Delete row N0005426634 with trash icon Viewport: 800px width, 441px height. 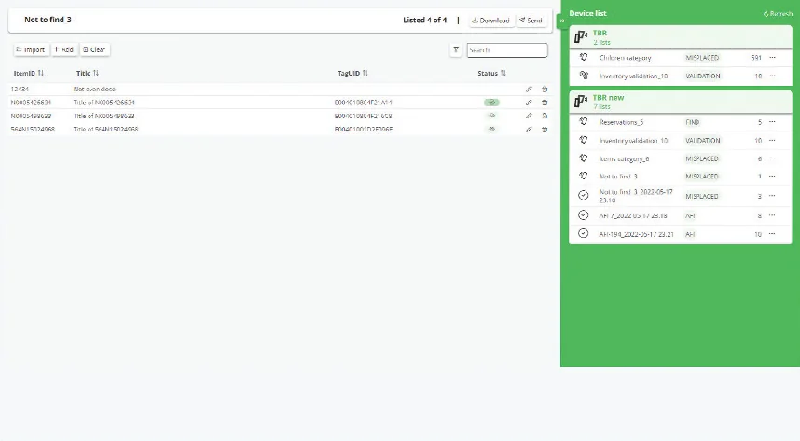point(545,103)
